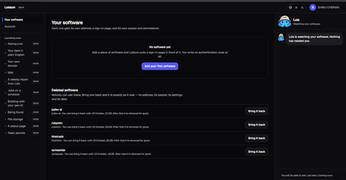Click the ask Lois input field
The height and width of the screenshot is (180, 346).
pos(310,175)
